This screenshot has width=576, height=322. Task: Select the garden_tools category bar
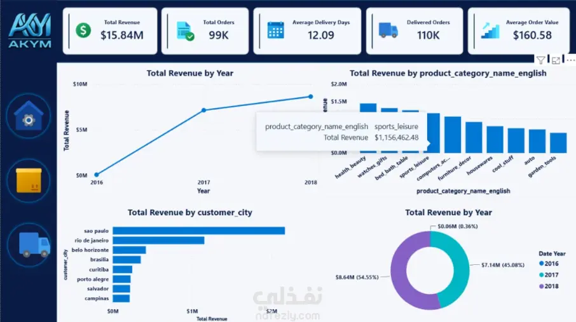[558, 143]
